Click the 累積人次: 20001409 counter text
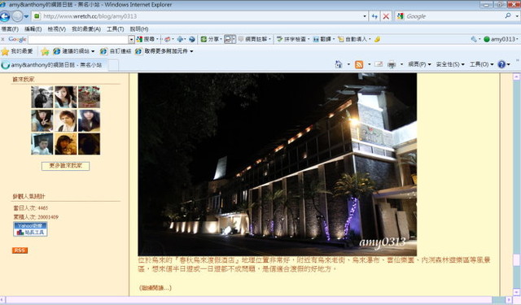The image size is (521, 305). pos(36,217)
